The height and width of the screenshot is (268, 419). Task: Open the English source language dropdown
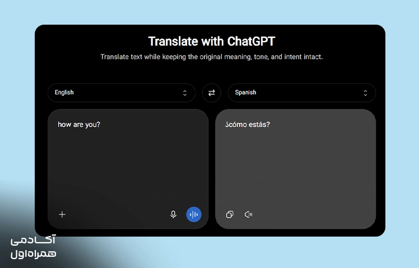click(122, 93)
